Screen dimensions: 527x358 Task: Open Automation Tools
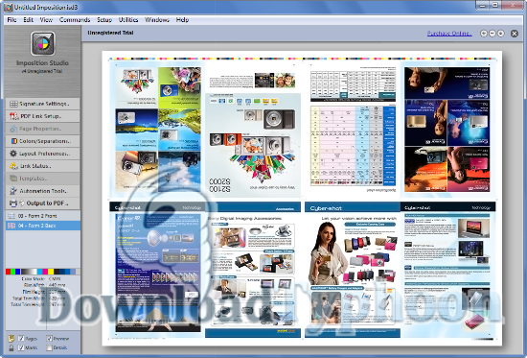(x=43, y=191)
